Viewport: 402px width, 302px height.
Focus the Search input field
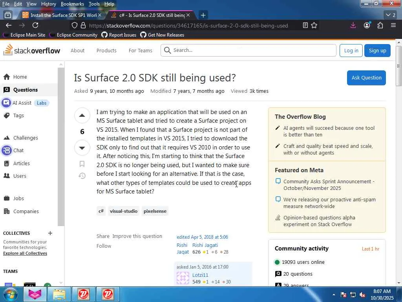[248, 50]
